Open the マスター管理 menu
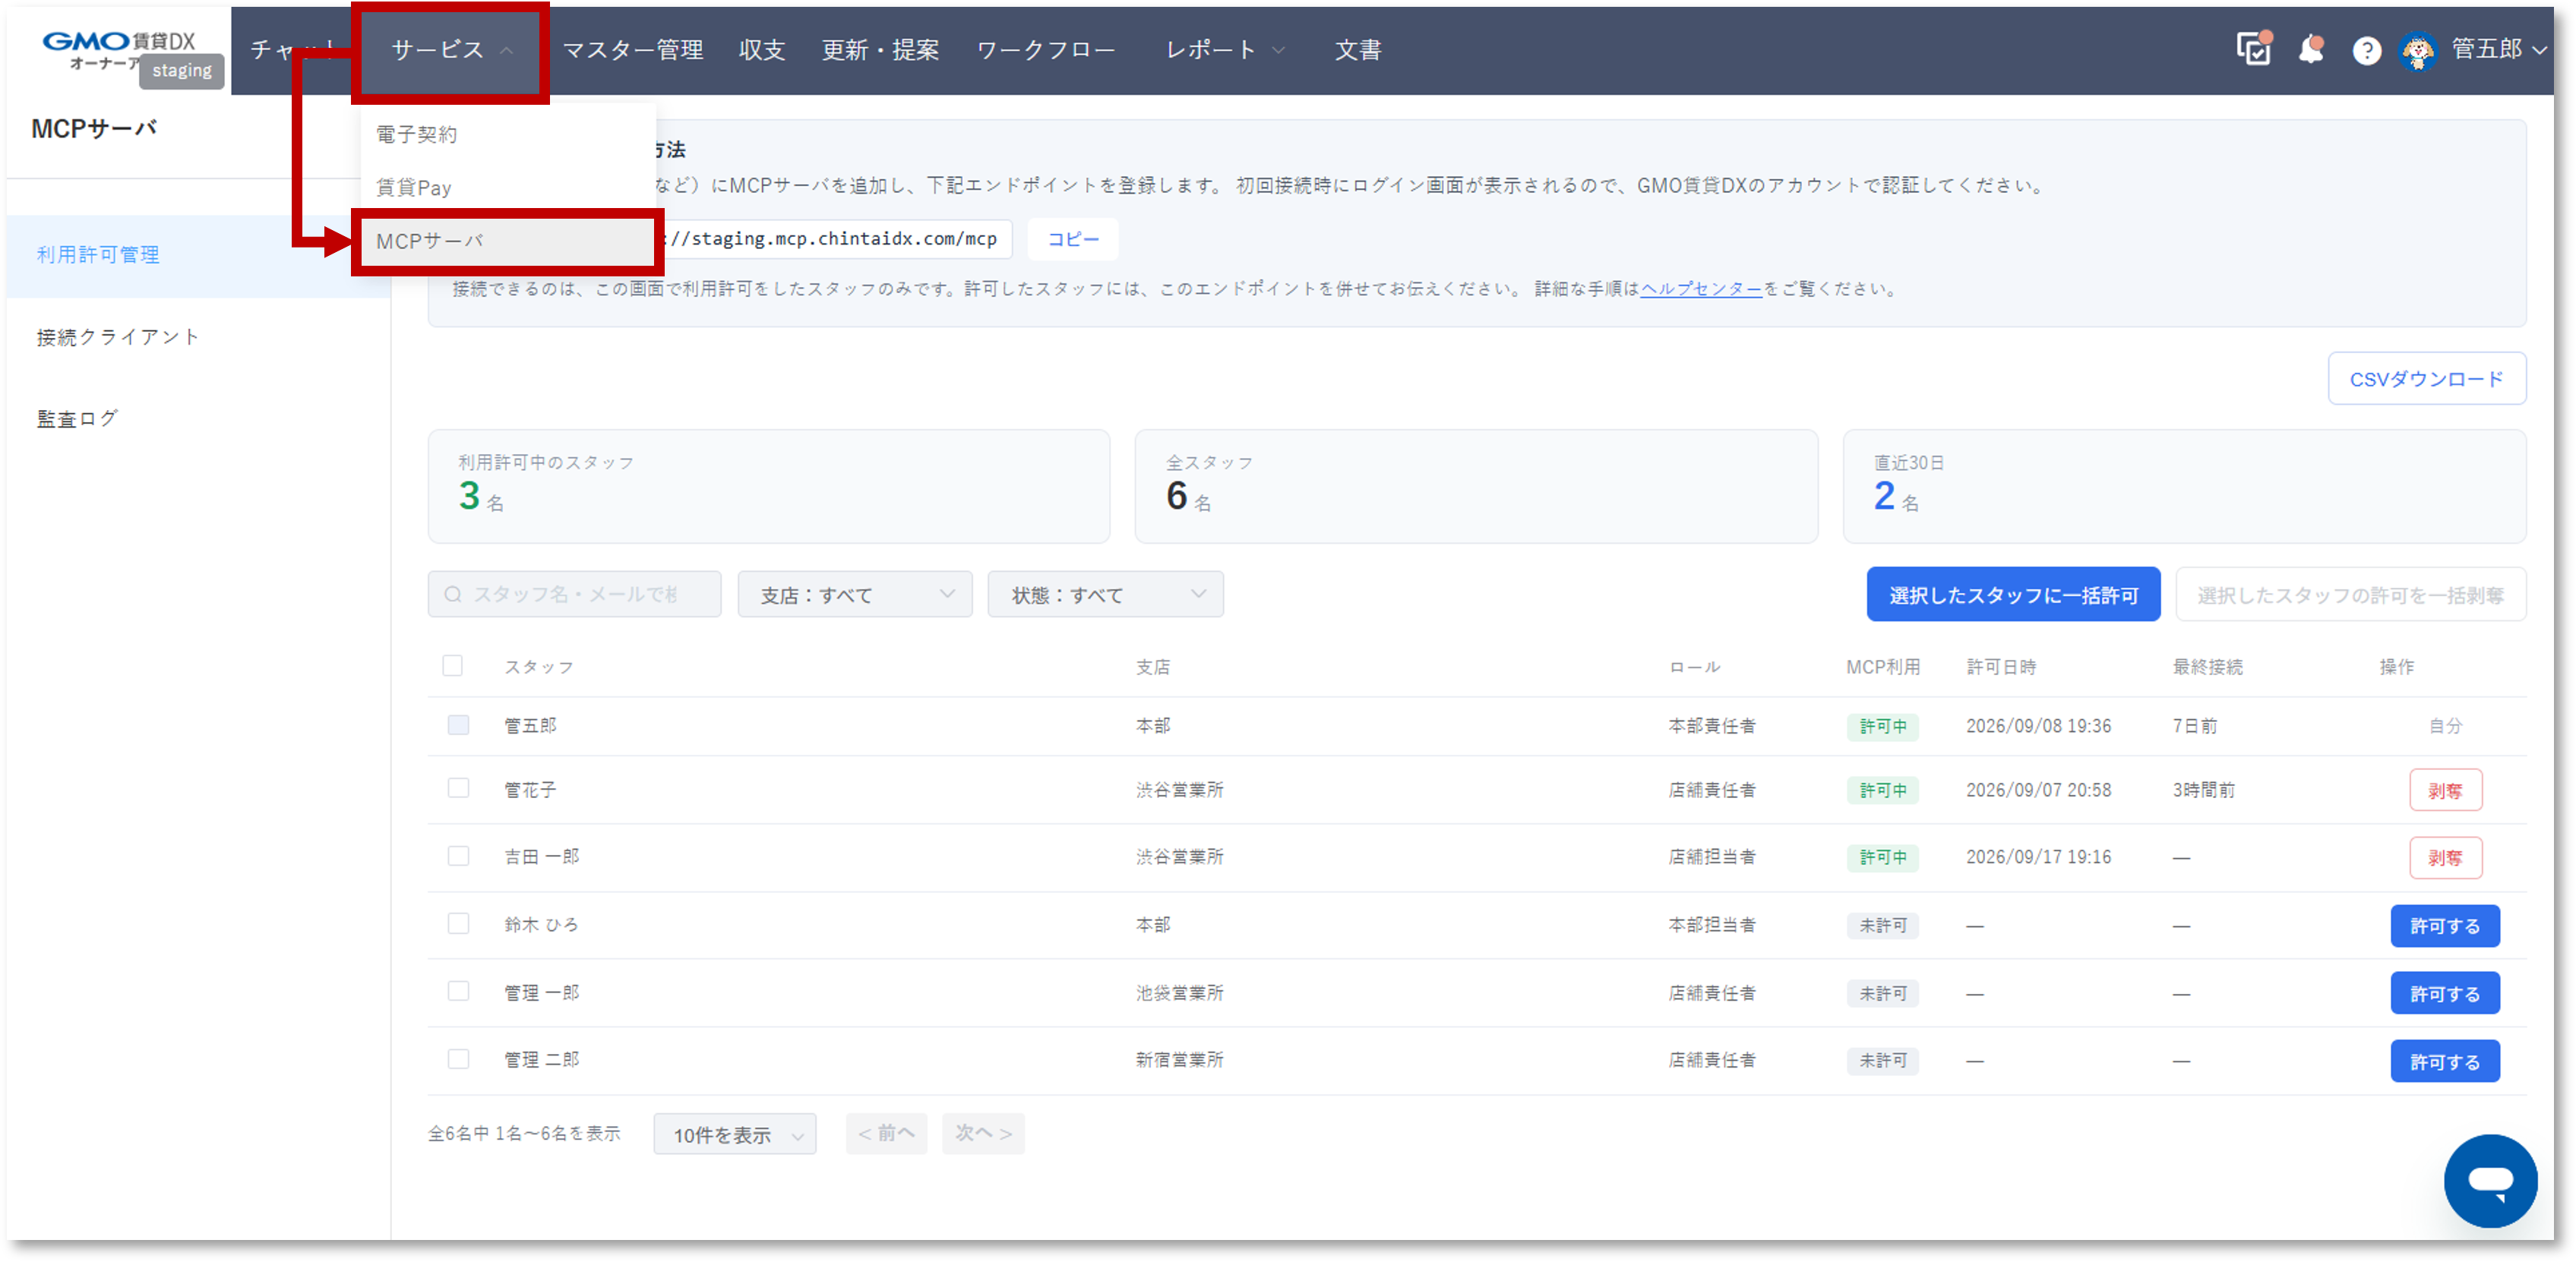 633,50
